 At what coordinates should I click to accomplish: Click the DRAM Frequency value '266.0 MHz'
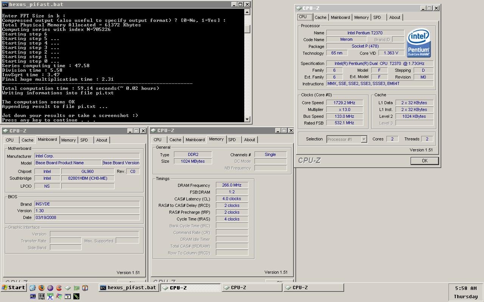tap(232, 185)
